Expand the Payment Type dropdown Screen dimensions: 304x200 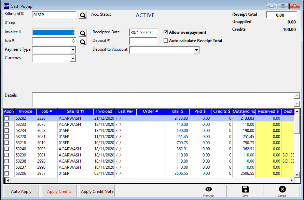click(72, 50)
